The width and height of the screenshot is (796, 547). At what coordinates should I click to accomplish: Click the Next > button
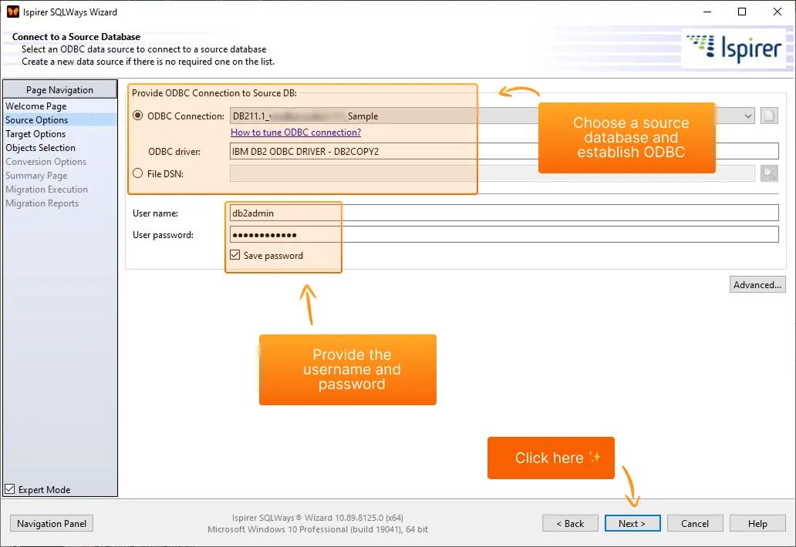(x=632, y=524)
